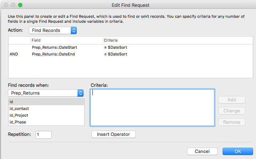Select the Prep_Returns::DateStart request row
The width and height of the screenshot is (256, 159).
click(x=130, y=47)
